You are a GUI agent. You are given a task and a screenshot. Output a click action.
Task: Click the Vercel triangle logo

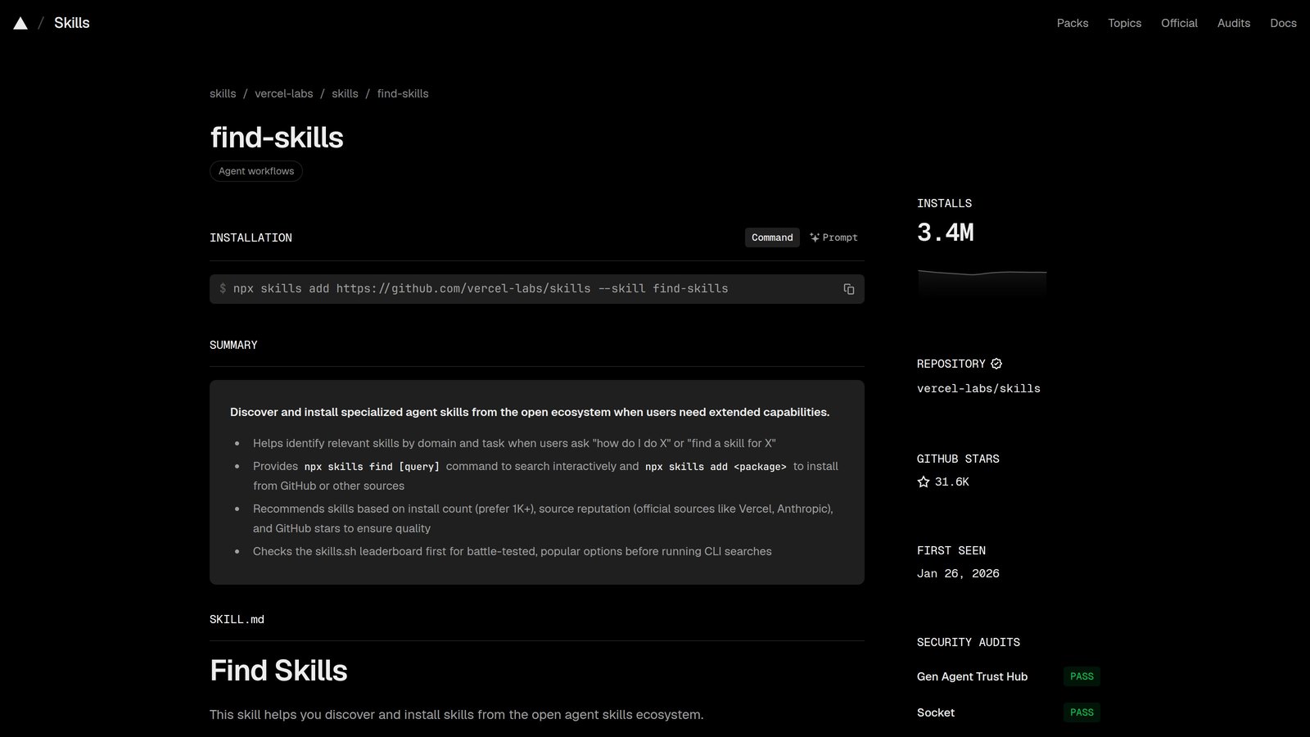[x=20, y=23]
